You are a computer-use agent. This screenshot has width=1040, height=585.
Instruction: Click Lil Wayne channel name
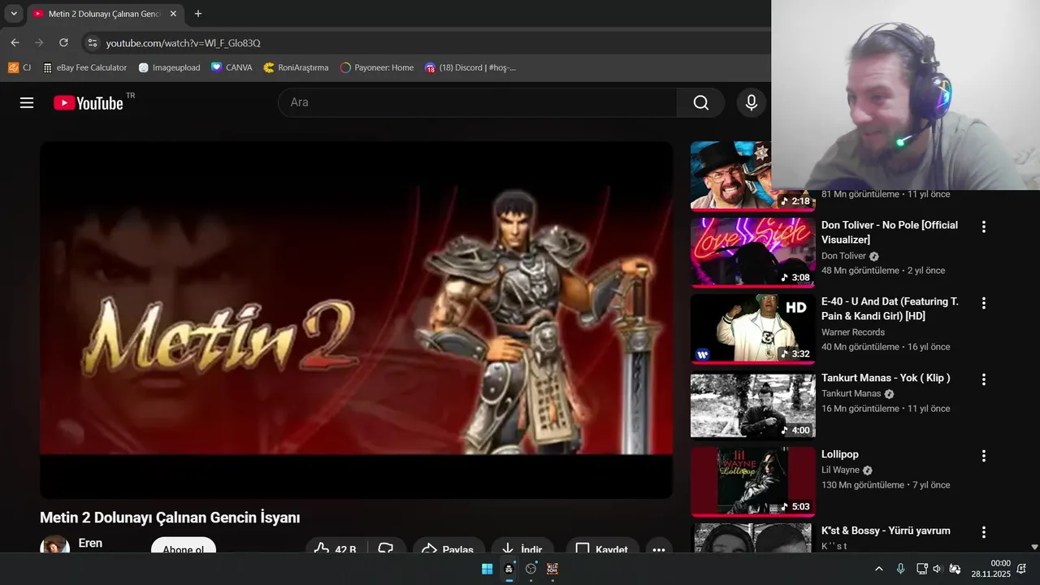point(840,470)
